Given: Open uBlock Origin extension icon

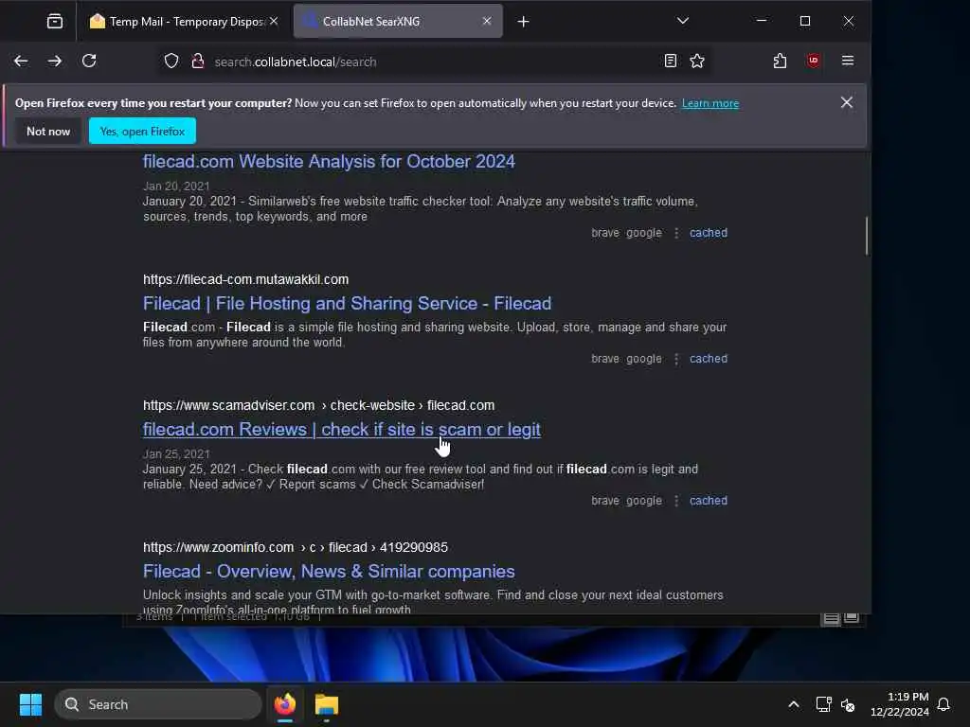Looking at the screenshot, I should (x=813, y=61).
